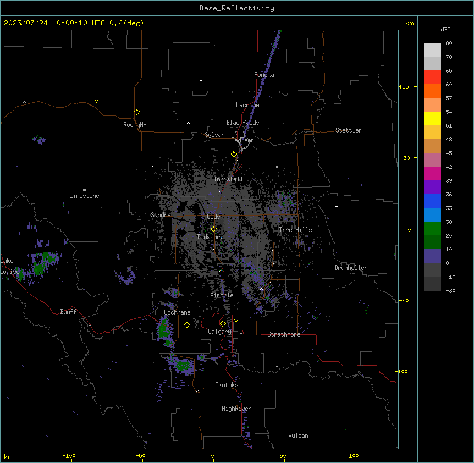Viewport: 474px width, 463px height.
Task: Click the Olds city label
Action: (213, 217)
